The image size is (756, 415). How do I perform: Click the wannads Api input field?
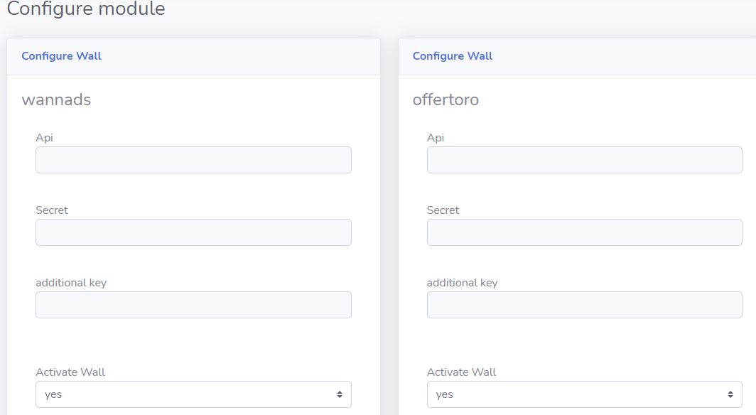[x=193, y=160]
